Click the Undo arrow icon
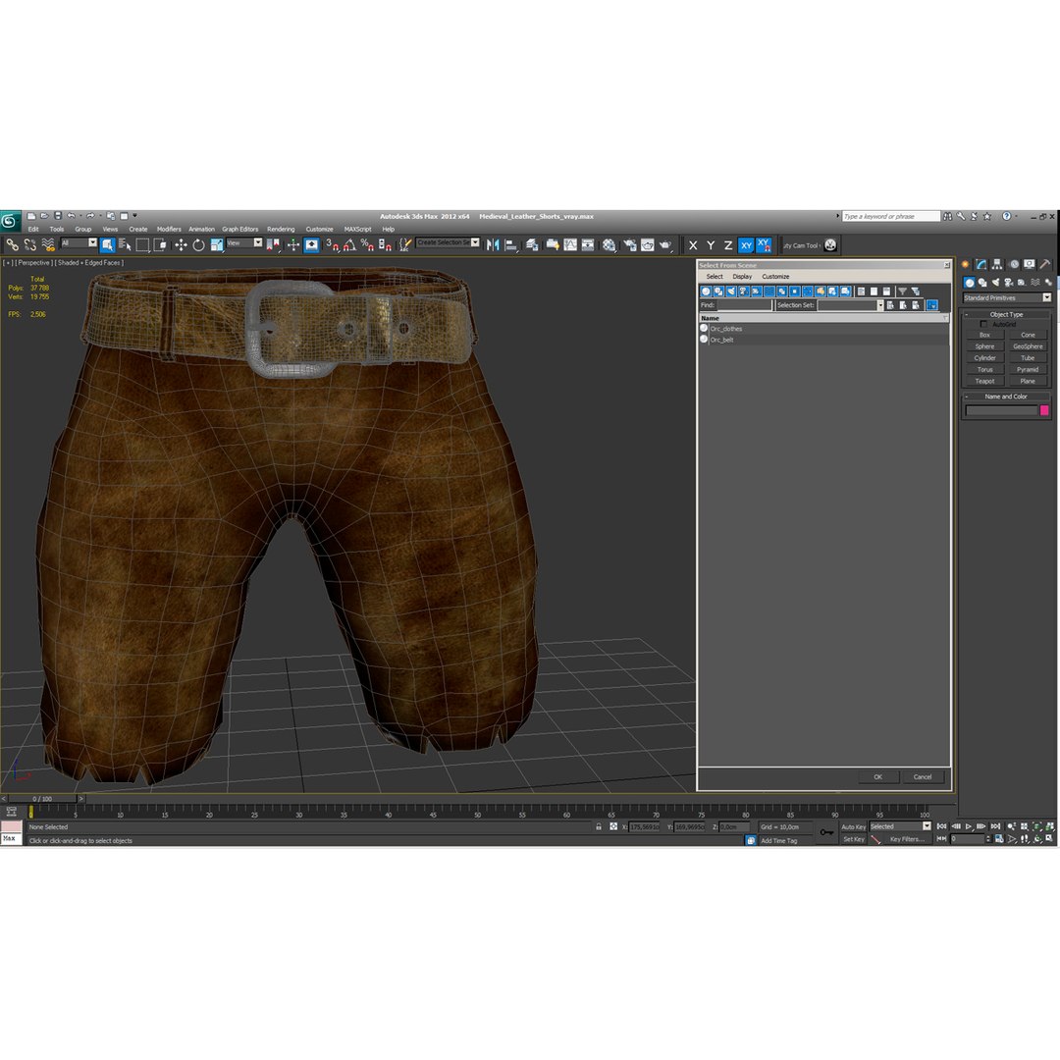This screenshot has width=1060, height=1060. (71, 216)
